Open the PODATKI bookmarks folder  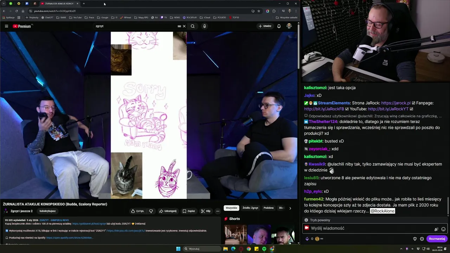tap(220, 17)
